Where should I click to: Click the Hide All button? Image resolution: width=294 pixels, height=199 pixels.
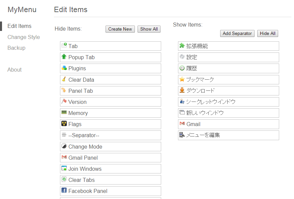point(268,34)
